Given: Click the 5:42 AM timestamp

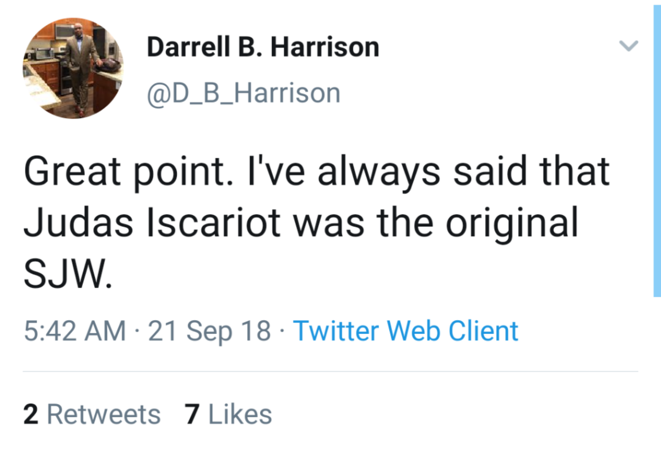Looking at the screenshot, I should pos(75,331).
